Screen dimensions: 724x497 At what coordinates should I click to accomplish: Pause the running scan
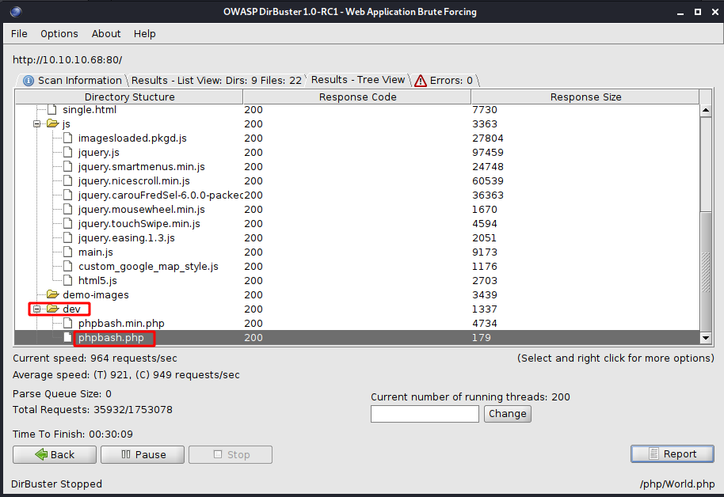click(x=143, y=454)
